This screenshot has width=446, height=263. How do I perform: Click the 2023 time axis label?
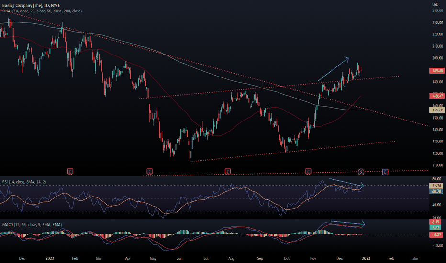[366, 258]
